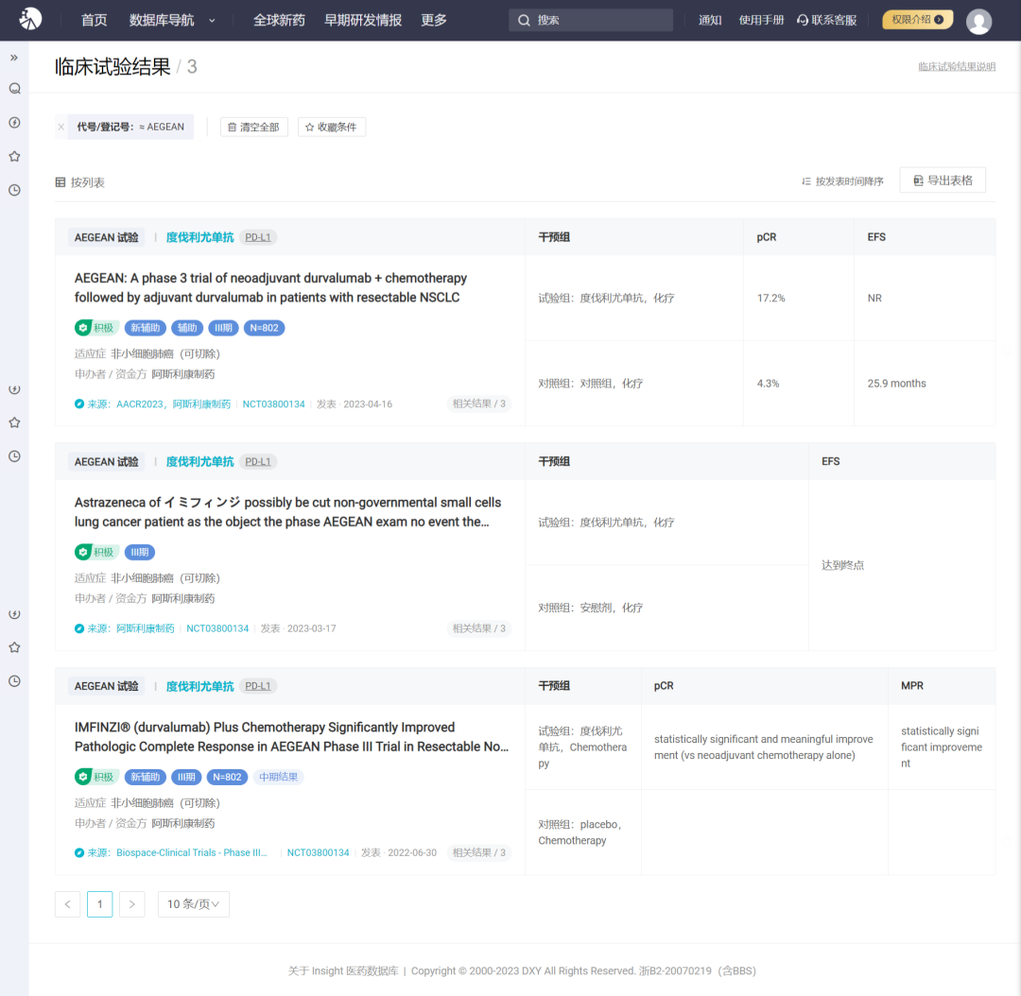
Task: Clear all filters with 清空全部
Action: pyautogui.click(x=253, y=127)
